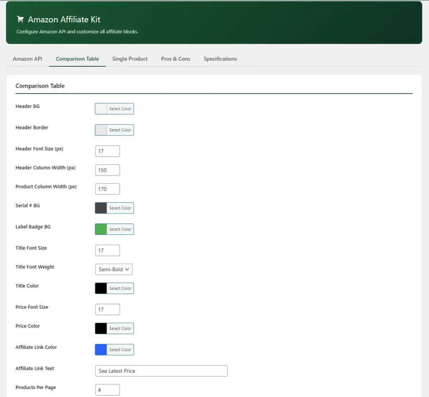Switch to the Pros & Cons tab
The image size is (429, 397).
point(175,59)
